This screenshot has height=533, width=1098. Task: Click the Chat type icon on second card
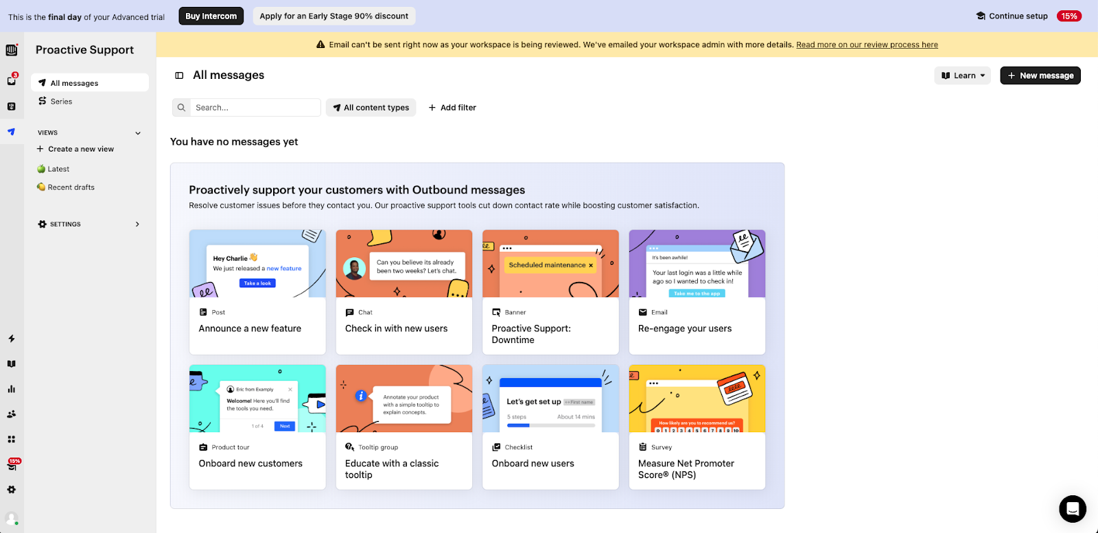[349, 312]
